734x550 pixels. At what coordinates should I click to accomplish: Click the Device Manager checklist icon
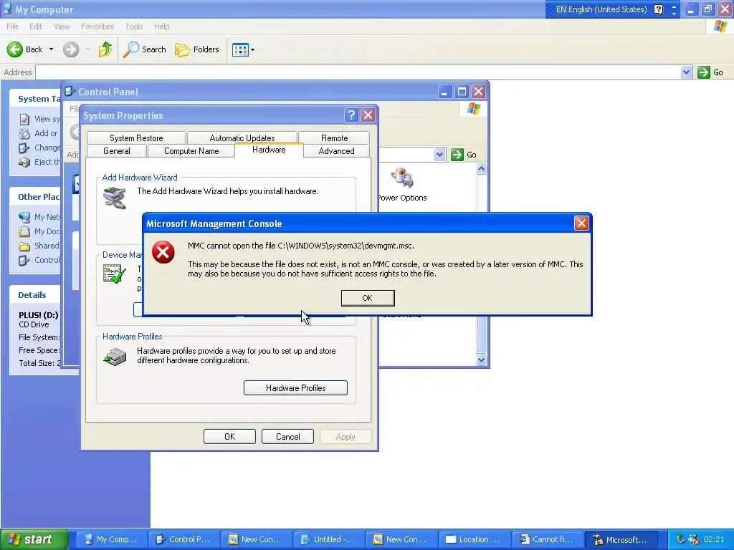114,274
